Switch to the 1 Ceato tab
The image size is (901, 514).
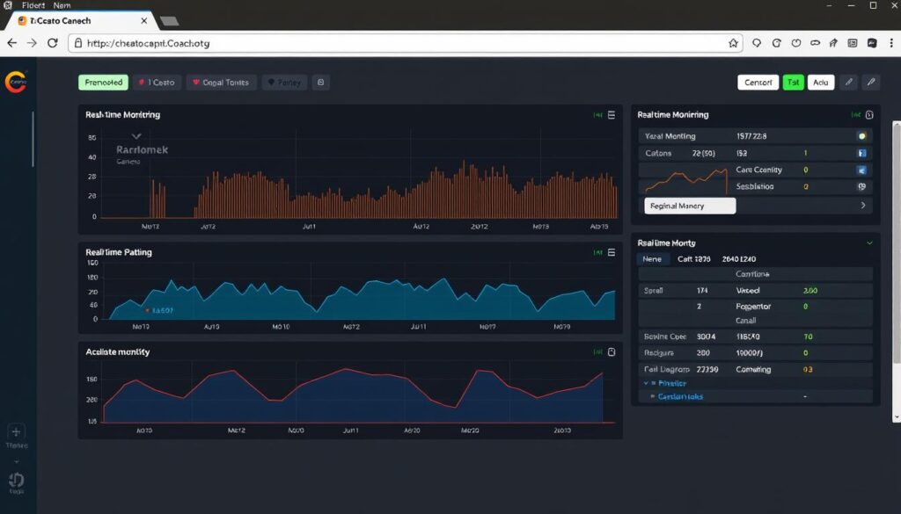tap(157, 82)
